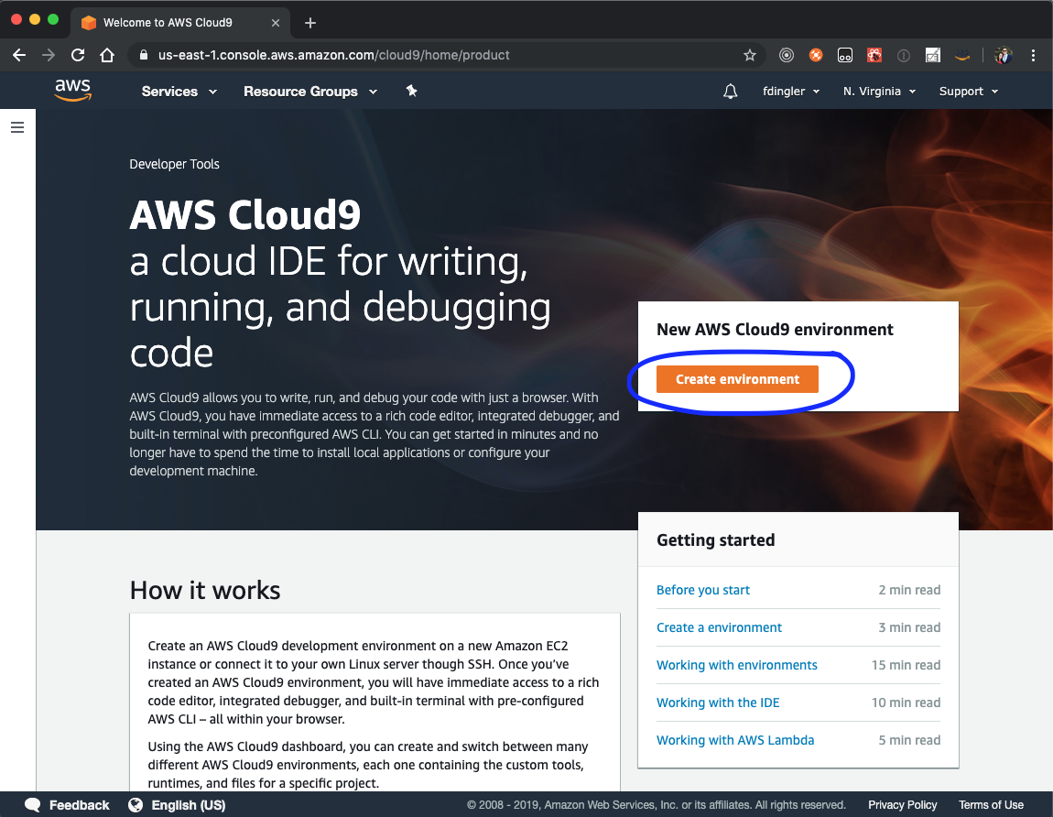The image size is (1053, 817).
Task: Click the browser home icon
Action: [107, 55]
